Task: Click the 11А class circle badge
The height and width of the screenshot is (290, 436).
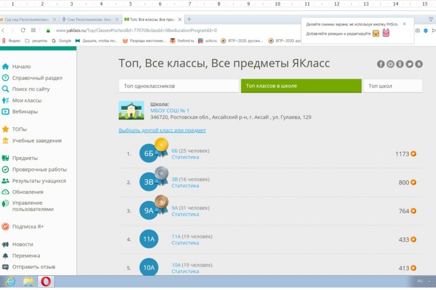Action: (x=149, y=239)
